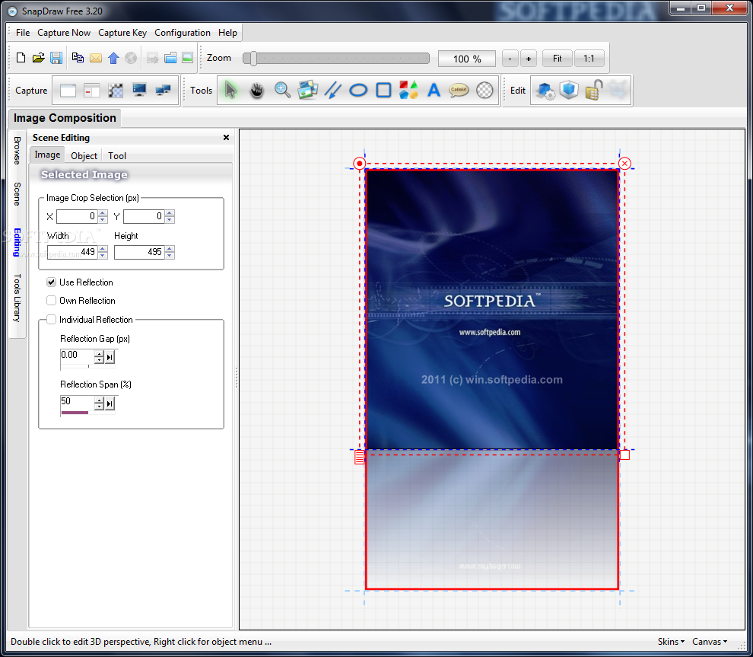
Task: Click the New document icon
Action: [x=21, y=58]
